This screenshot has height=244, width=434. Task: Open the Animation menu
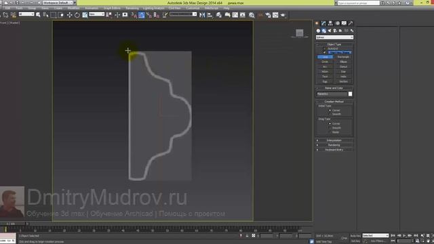click(x=92, y=8)
